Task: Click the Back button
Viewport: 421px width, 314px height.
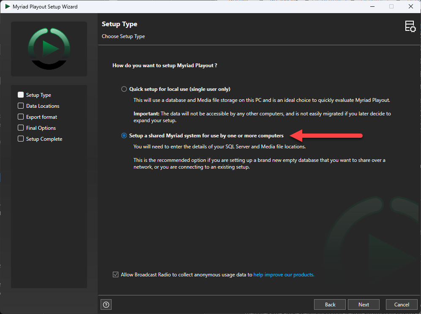Action: tap(330, 305)
